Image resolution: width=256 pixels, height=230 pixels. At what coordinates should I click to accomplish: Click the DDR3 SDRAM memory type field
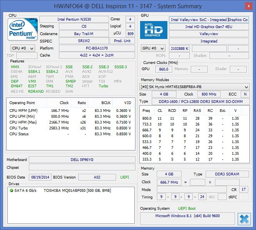pyautogui.click(x=227, y=174)
